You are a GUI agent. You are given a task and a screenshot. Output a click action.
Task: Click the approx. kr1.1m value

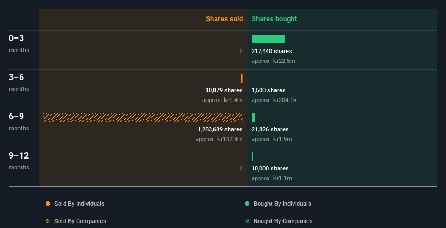pyautogui.click(x=272, y=178)
